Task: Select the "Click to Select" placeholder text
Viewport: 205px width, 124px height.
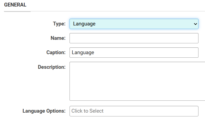Action: point(87,111)
